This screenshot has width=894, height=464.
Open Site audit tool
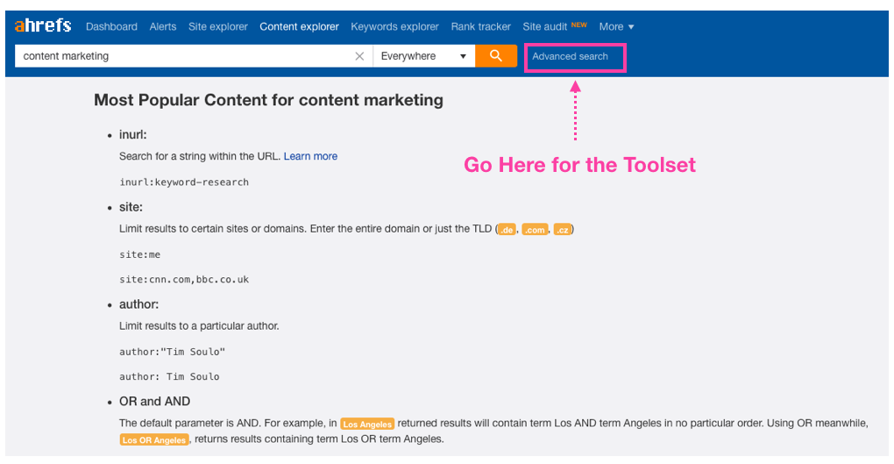(x=545, y=27)
